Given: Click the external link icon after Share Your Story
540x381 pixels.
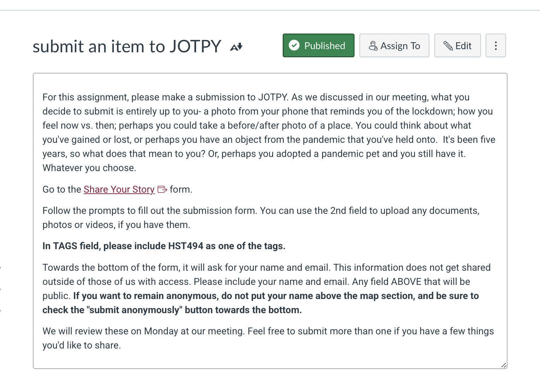Looking at the screenshot, I should 162,189.
